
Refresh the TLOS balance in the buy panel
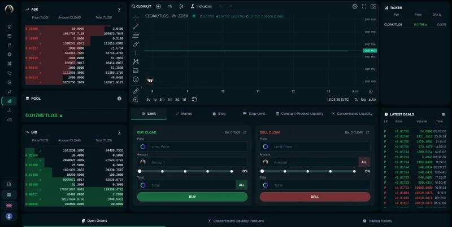245,132
